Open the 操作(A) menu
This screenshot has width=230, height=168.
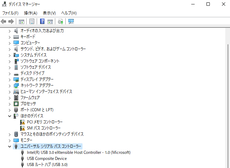click(x=31, y=13)
